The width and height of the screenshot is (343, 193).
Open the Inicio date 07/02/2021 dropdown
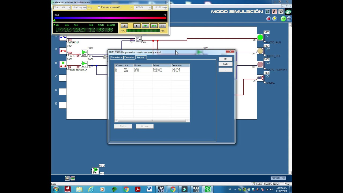[69, 8]
